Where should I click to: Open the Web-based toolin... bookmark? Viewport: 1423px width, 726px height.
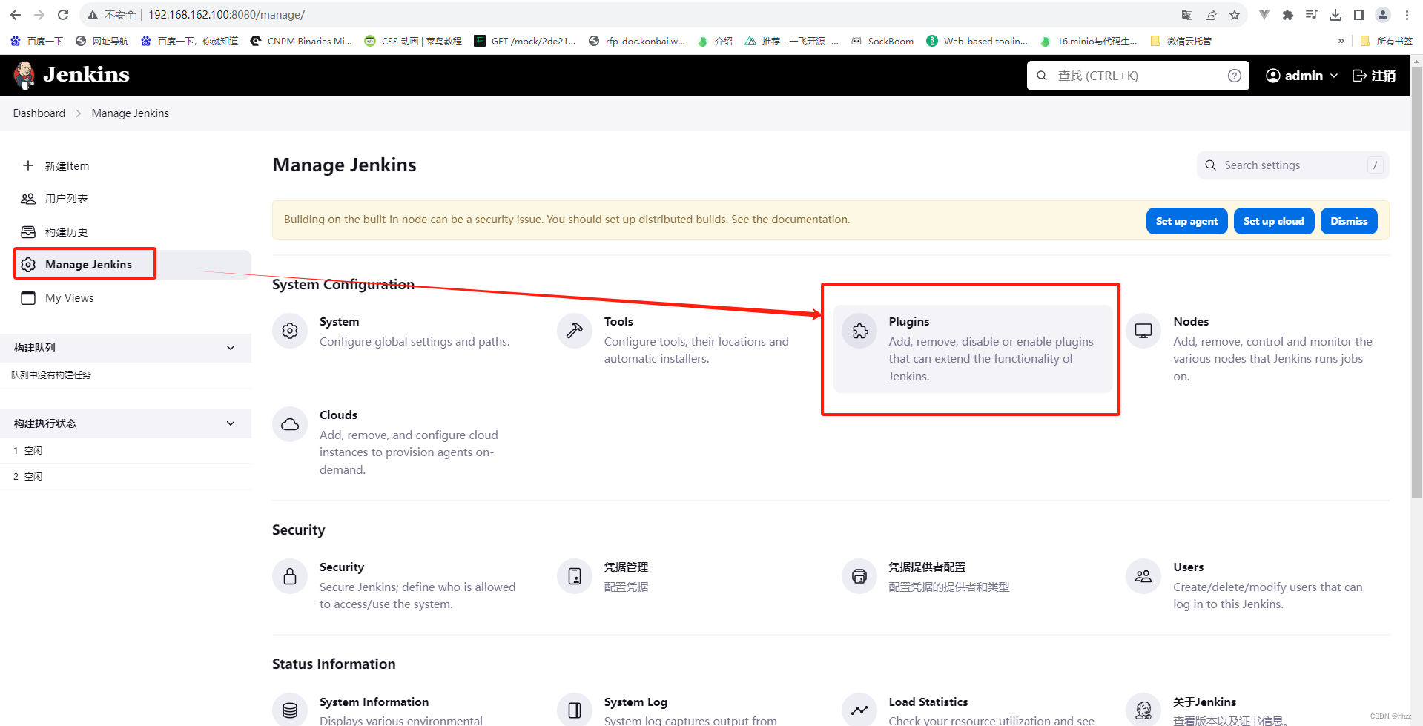[x=977, y=41]
